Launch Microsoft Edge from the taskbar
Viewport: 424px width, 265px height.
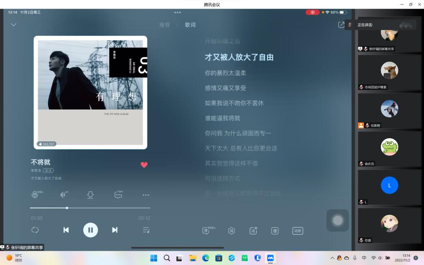point(206,258)
